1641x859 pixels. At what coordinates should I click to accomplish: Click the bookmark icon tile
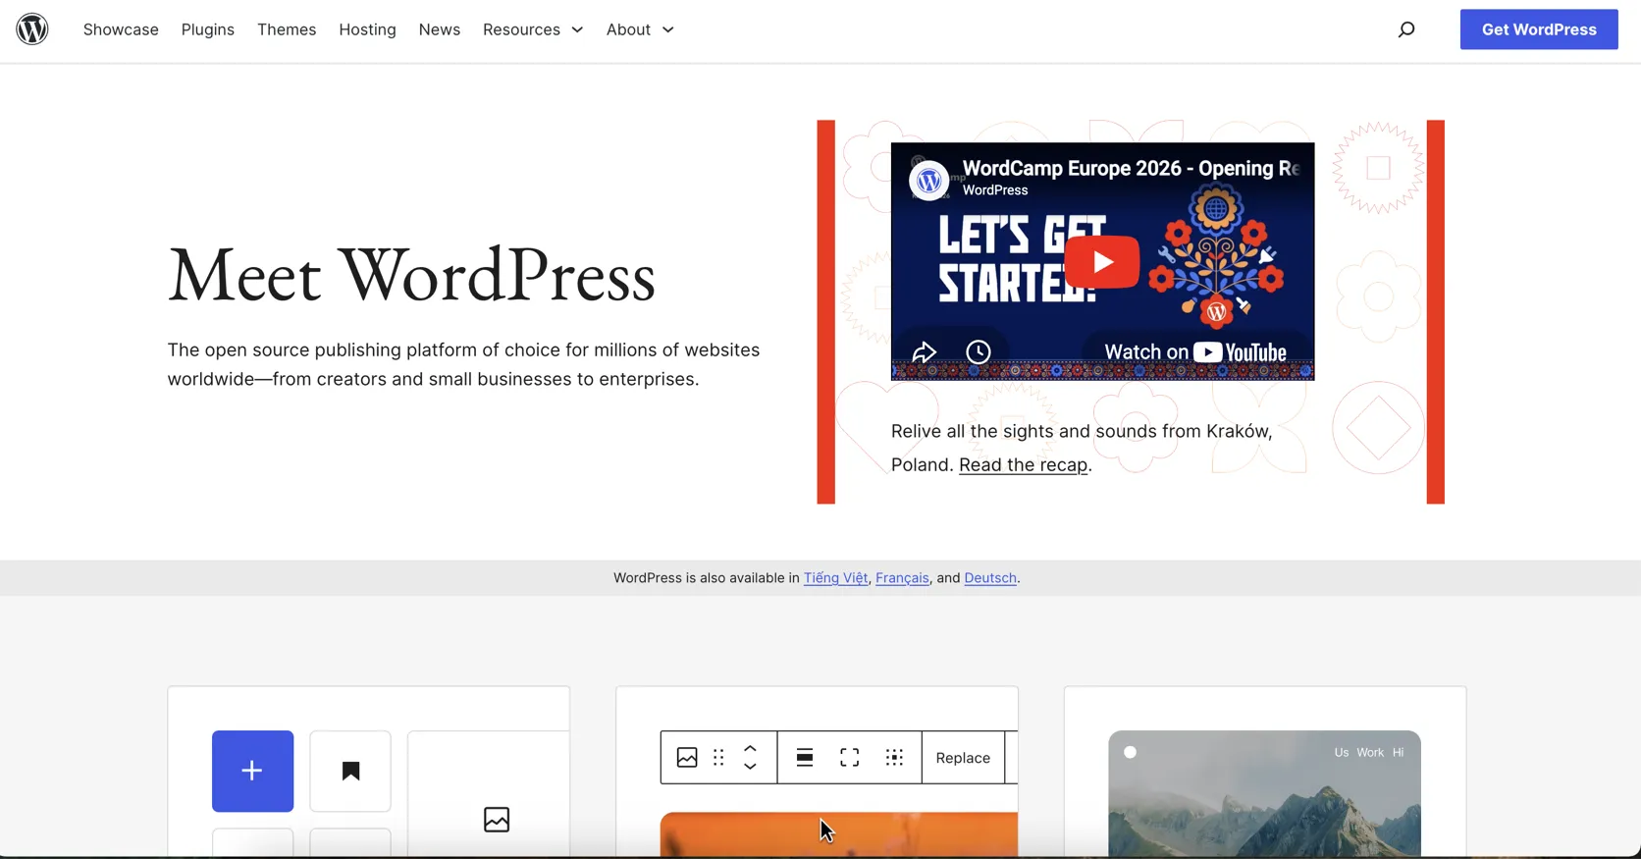(x=350, y=771)
